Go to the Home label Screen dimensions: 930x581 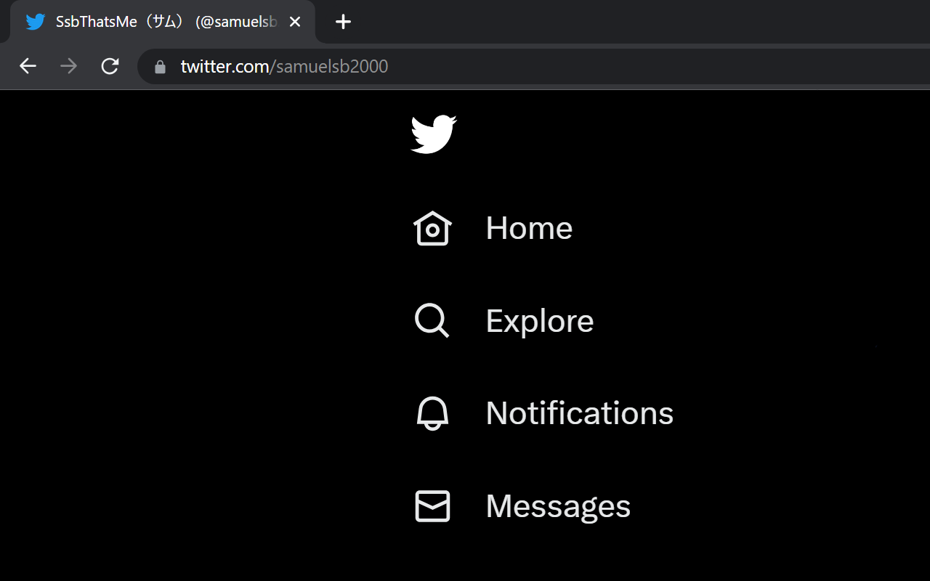click(529, 228)
